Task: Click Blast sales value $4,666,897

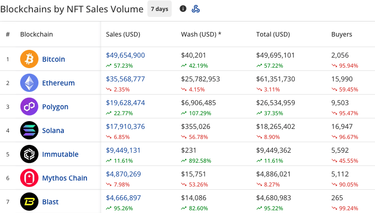Action: (124, 198)
